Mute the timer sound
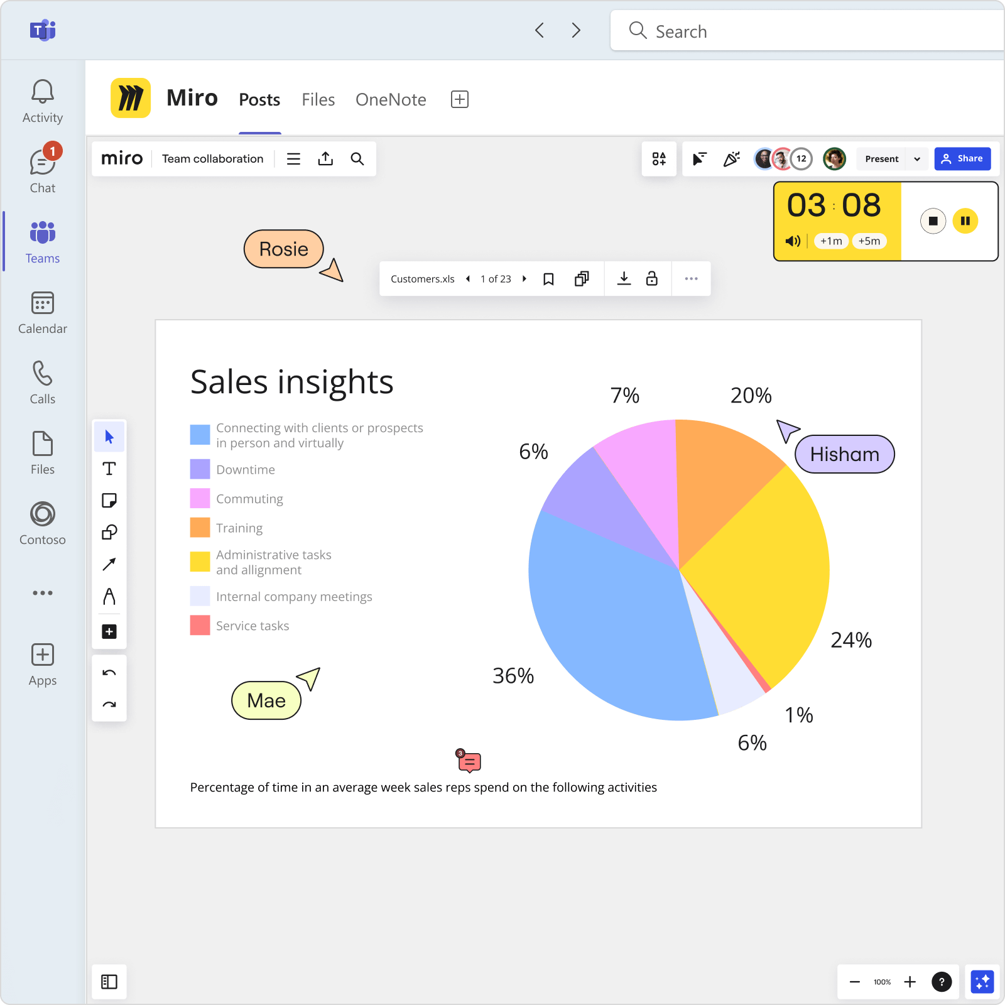The height and width of the screenshot is (1005, 1005). (792, 241)
